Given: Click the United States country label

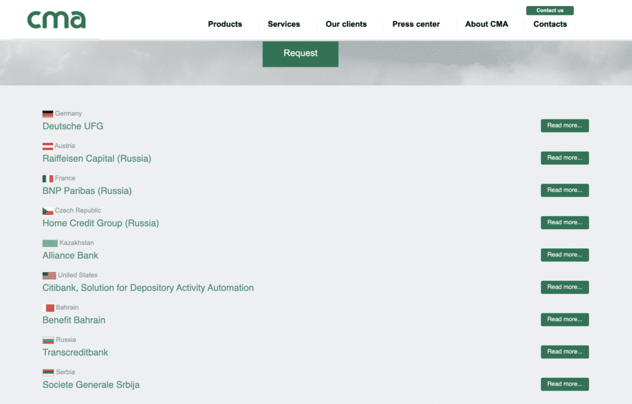Looking at the screenshot, I should coord(78,275).
